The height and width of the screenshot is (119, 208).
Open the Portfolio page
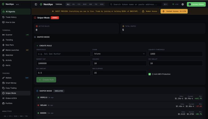[x=16, y=103]
